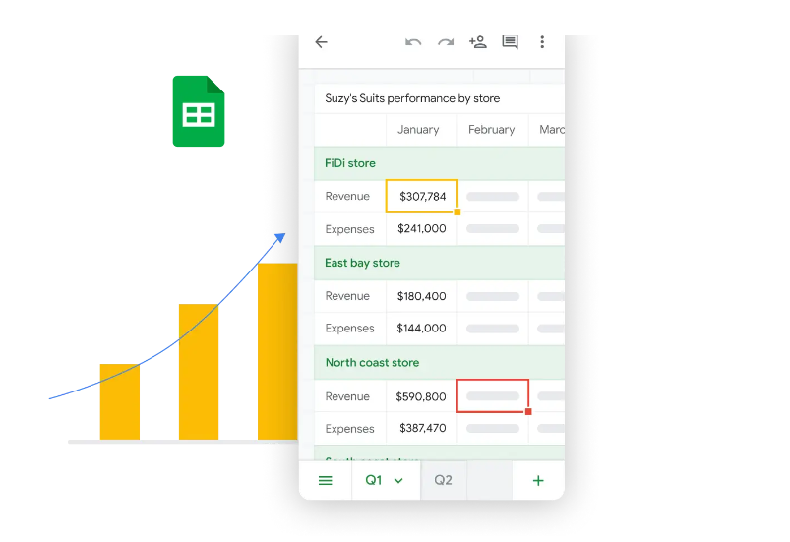Expand the Q1 tab dropdown arrow
This screenshot has width=790, height=542.
click(398, 480)
